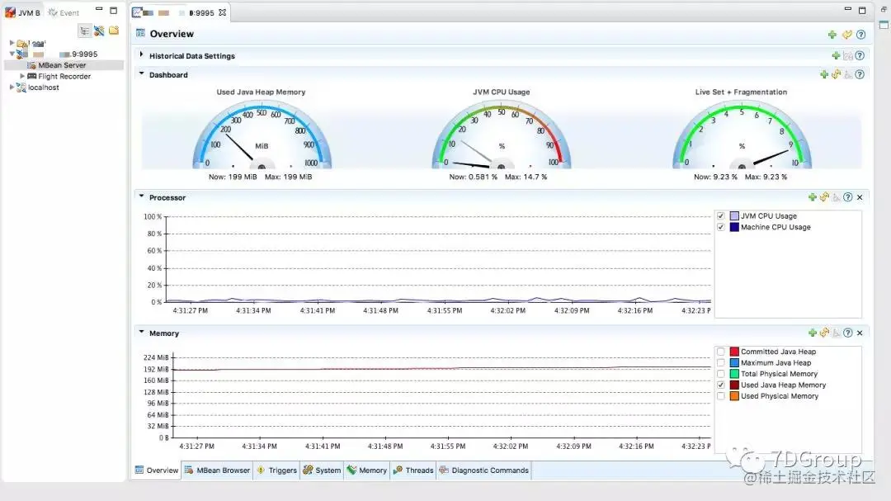This screenshot has height=501, width=891.
Task: Select MBean Server tree item
Action: [x=62, y=65]
